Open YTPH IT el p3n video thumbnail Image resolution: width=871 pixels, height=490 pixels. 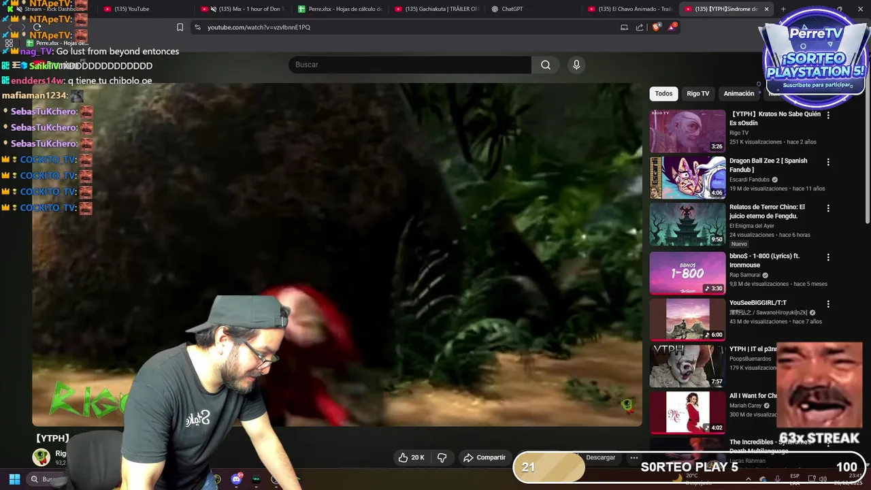click(687, 366)
